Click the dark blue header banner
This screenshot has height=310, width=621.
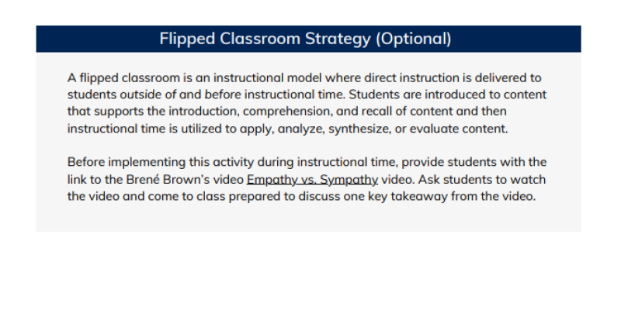308,39
